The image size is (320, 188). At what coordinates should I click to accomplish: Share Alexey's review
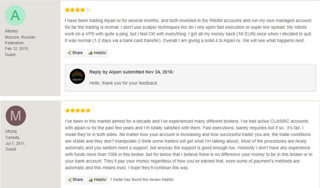(x=75, y=53)
